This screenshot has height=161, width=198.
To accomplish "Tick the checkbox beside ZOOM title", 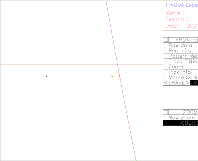I will (x=166, y=112).
